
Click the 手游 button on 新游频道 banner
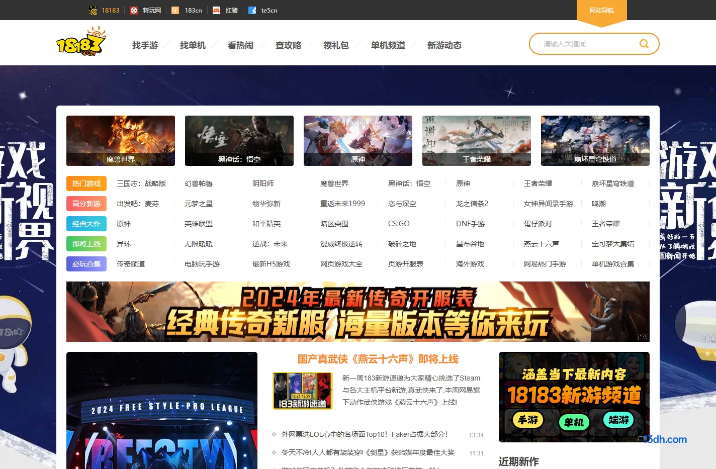pyautogui.click(x=528, y=420)
